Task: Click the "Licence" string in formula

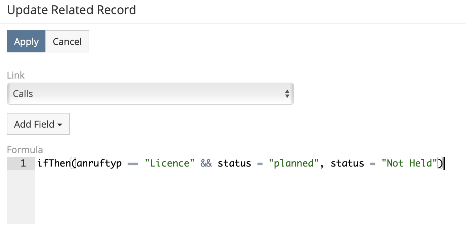Action: point(170,163)
